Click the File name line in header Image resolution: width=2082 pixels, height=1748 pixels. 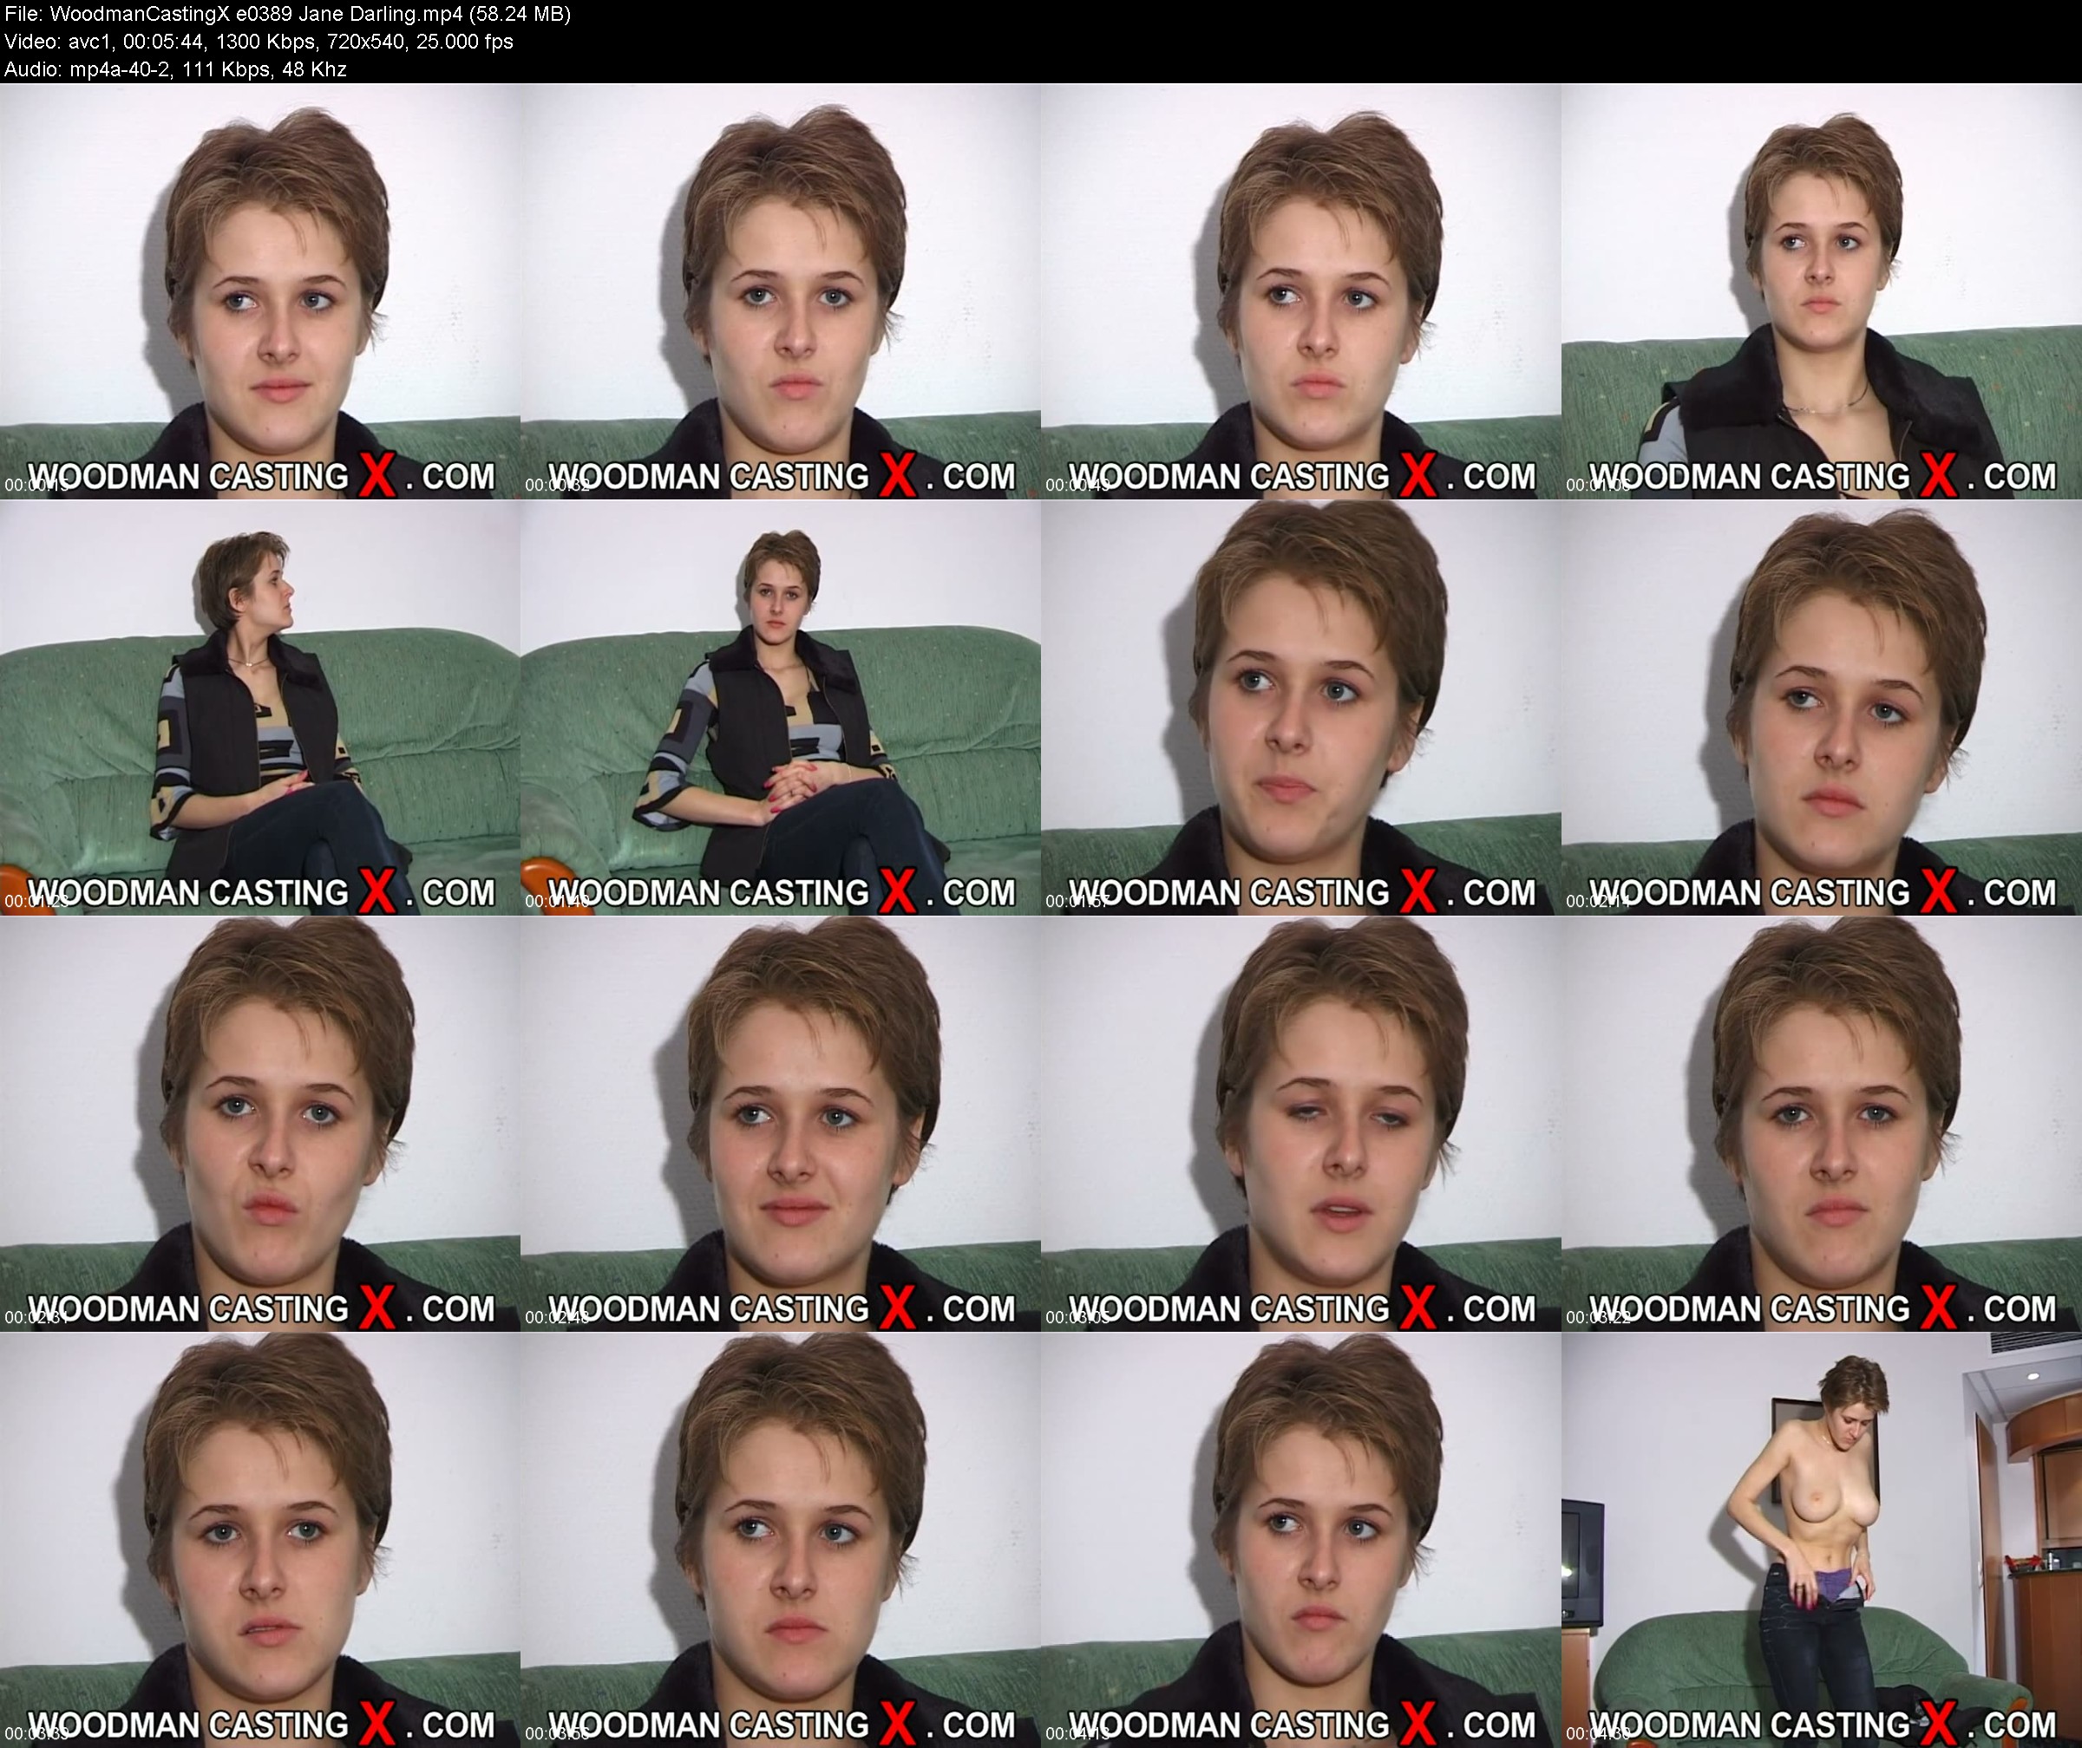(287, 14)
